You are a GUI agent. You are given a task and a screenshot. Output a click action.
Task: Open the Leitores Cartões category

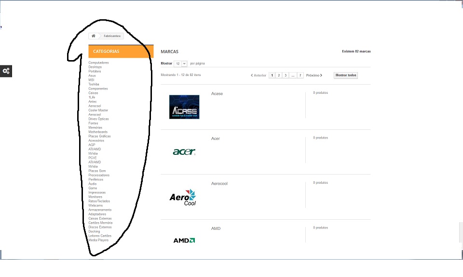click(x=100, y=236)
